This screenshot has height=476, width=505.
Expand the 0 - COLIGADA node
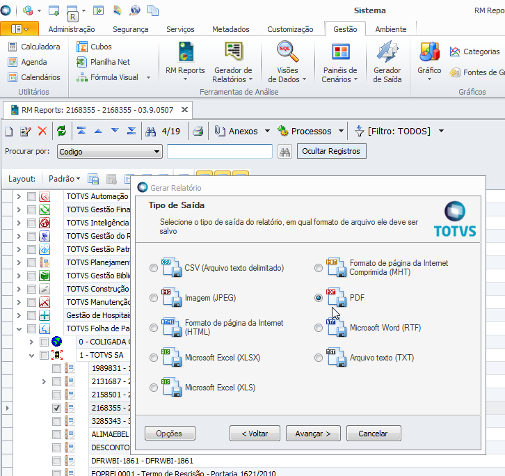pos(31,342)
